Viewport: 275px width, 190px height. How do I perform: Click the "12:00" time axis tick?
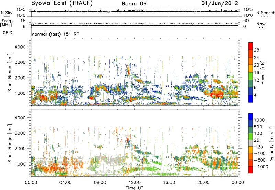click(x=134, y=183)
